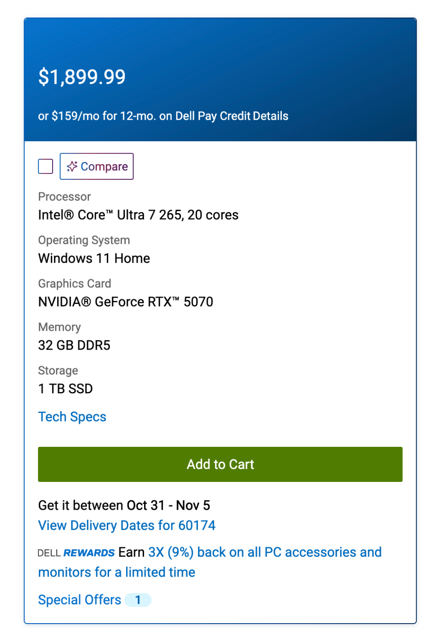The height and width of the screenshot is (642, 431).
Task: Open the Dell Pay Credit Details link
Action: 271,116
